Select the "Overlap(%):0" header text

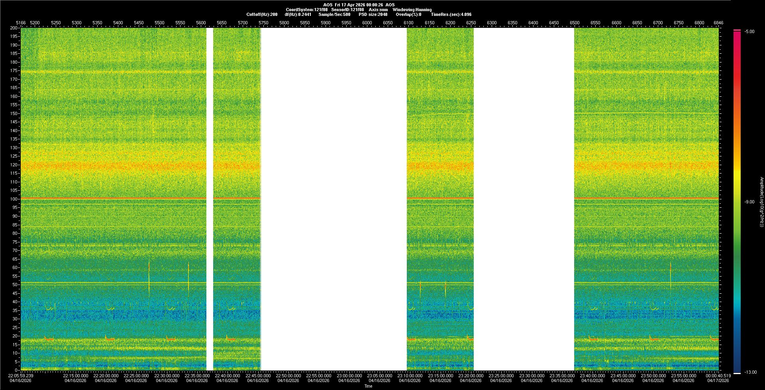(408, 14)
